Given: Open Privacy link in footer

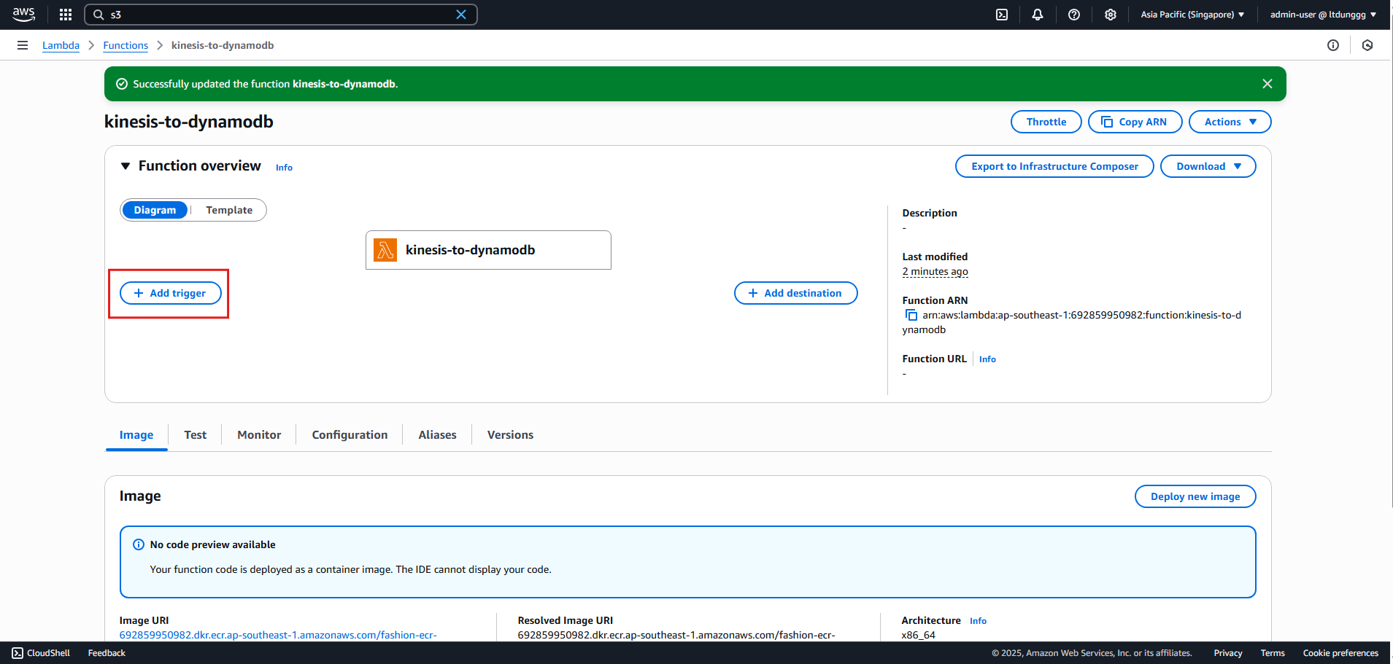Looking at the screenshot, I should [x=1228, y=653].
